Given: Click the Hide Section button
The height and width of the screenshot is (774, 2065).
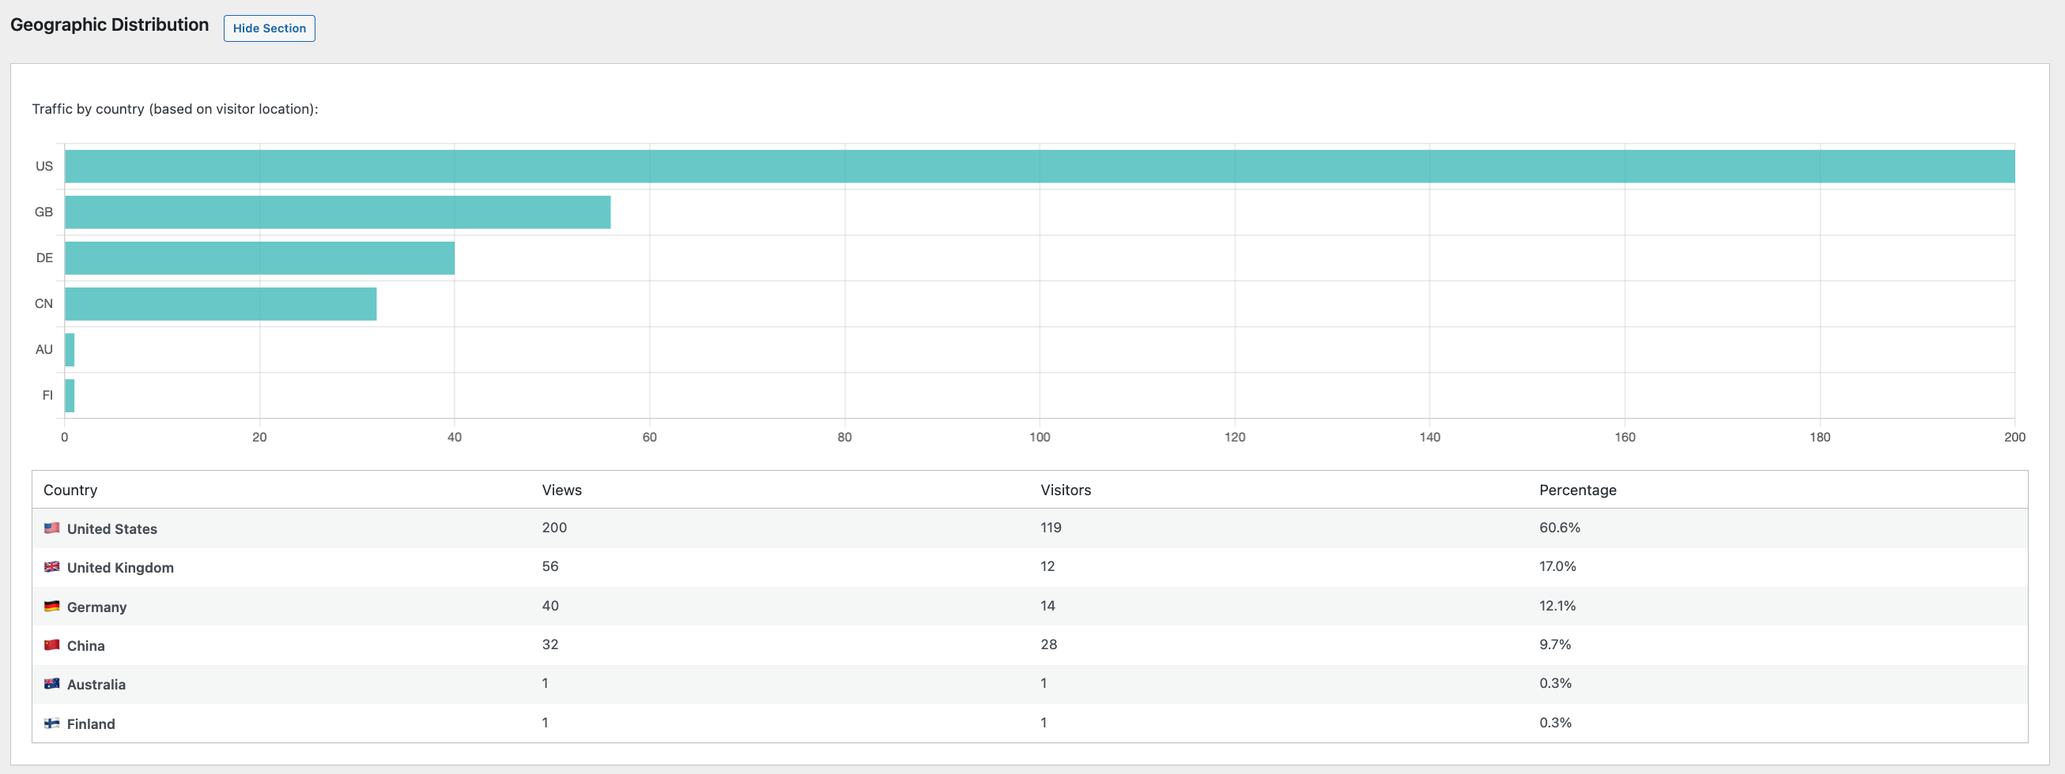Looking at the screenshot, I should coord(269,28).
